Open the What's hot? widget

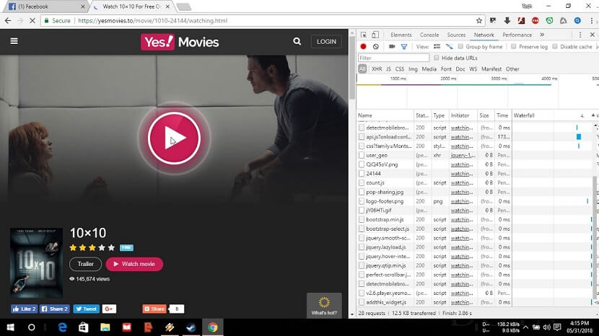point(324,306)
